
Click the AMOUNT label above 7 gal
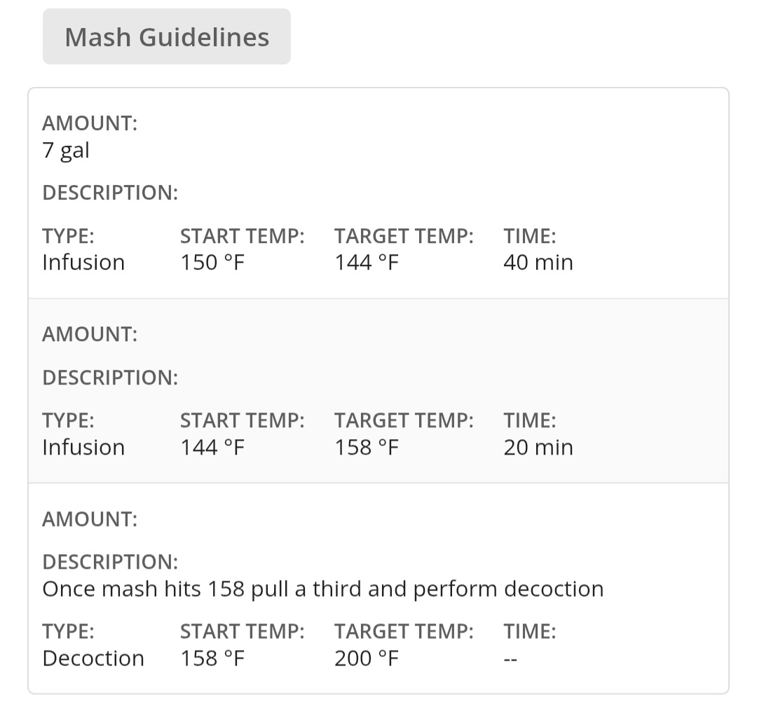coord(90,123)
